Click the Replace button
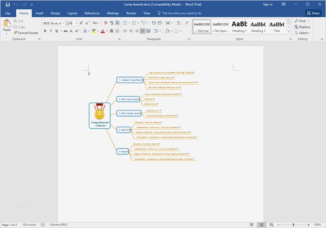Image resolution: width=326 pixels, height=228 pixels. pos(302,27)
